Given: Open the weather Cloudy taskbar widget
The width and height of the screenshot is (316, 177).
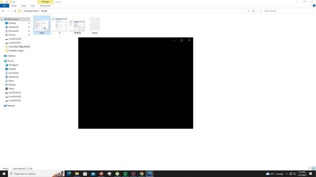Looking at the screenshot, I should click(275, 174).
